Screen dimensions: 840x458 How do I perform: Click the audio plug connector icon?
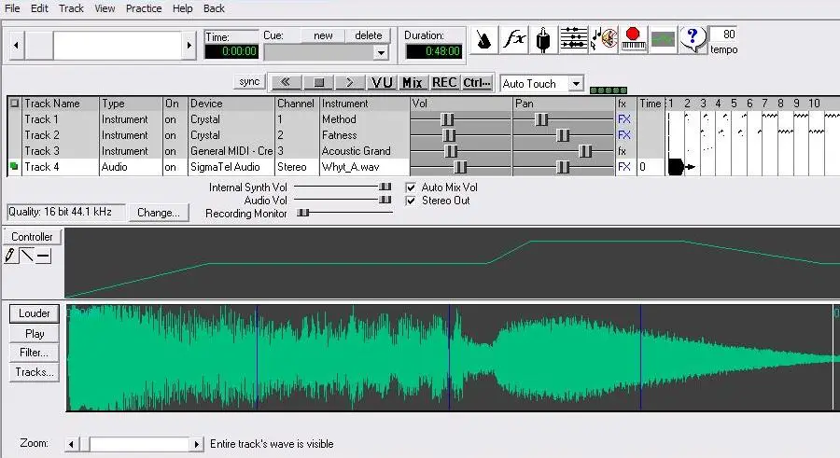(x=543, y=39)
